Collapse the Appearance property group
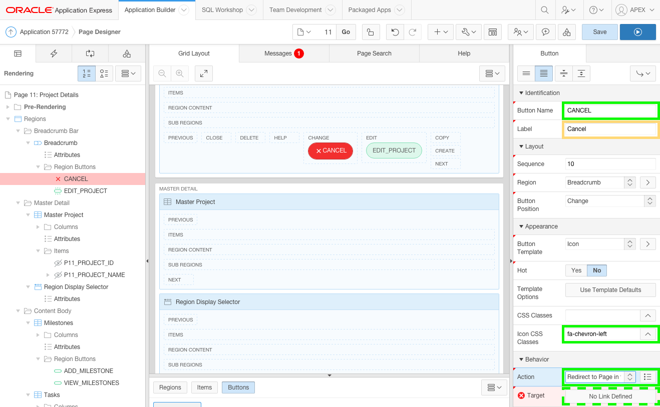The image size is (660, 407). pyautogui.click(x=521, y=226)
